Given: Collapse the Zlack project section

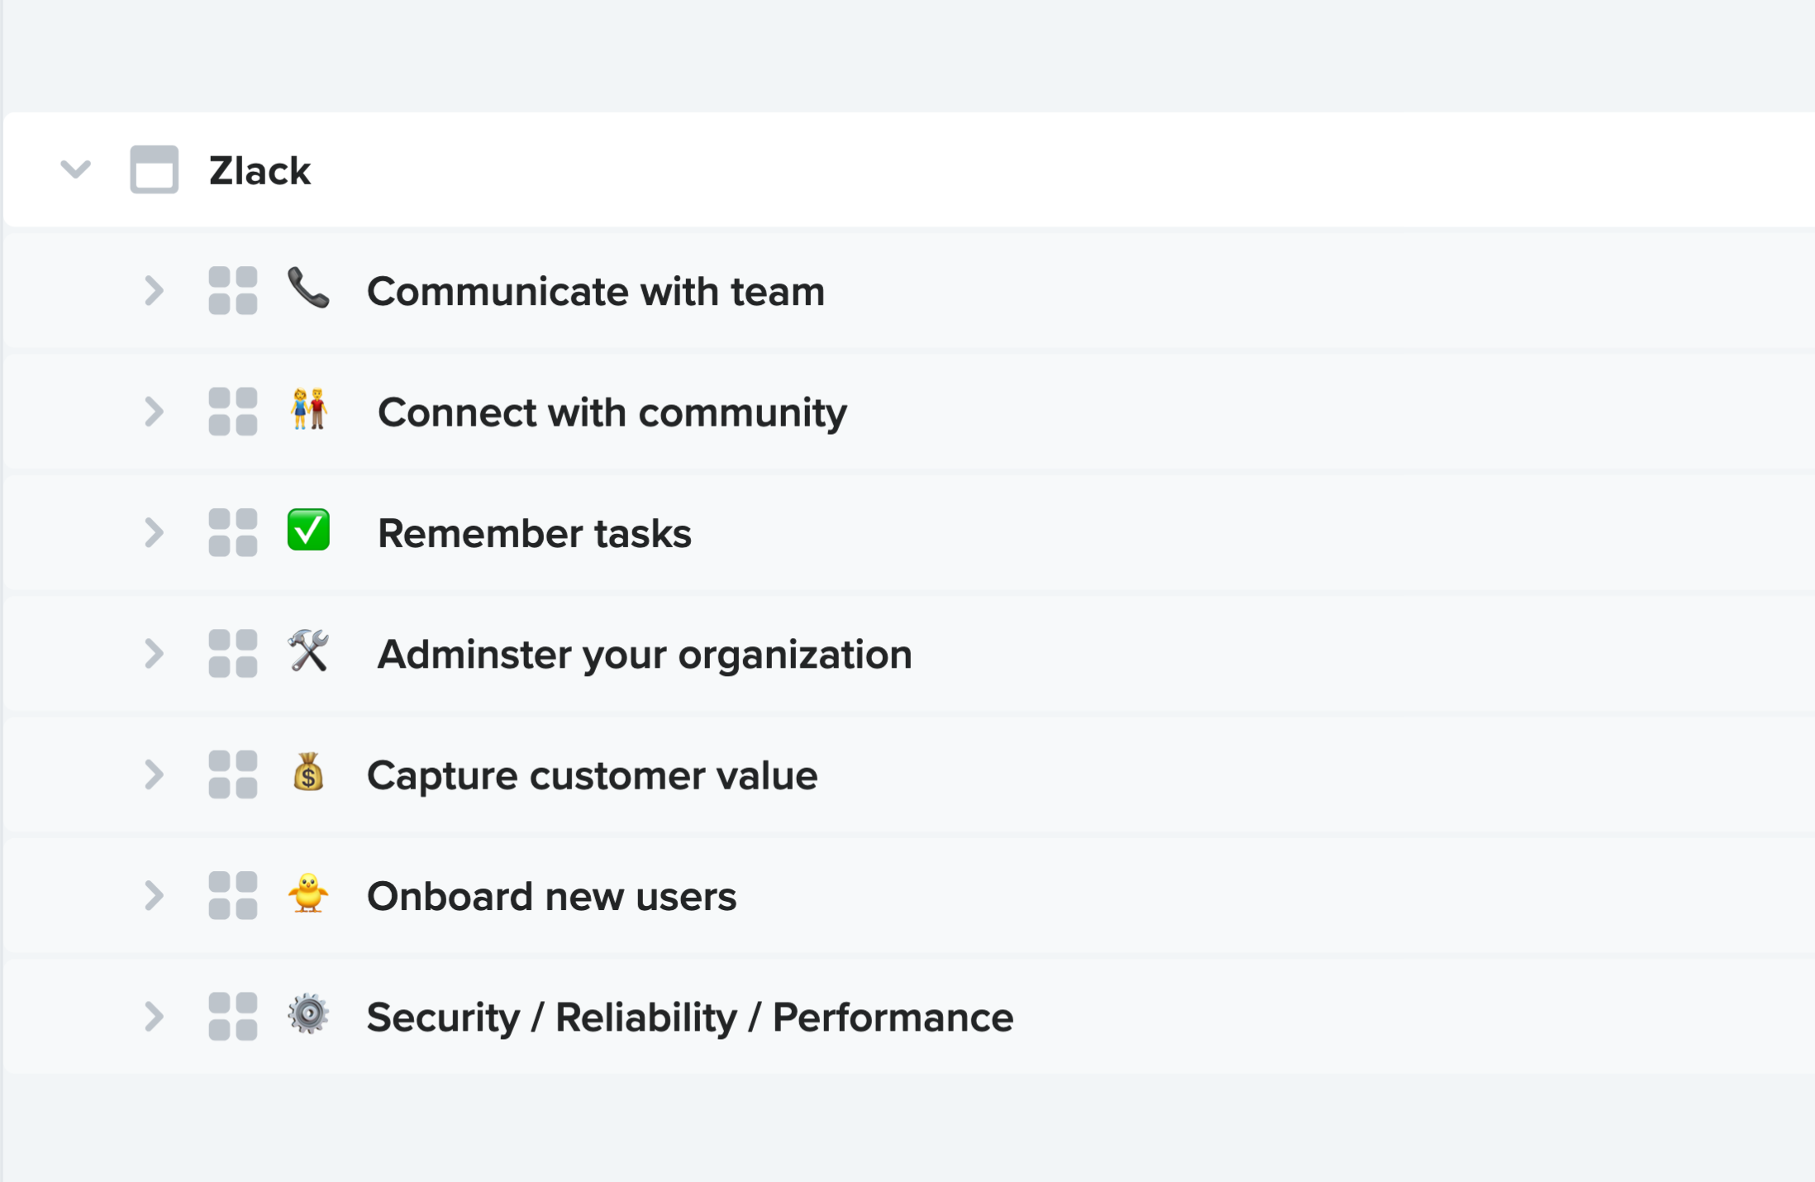Looking at the screenshot, I should (x=76, y=171).
